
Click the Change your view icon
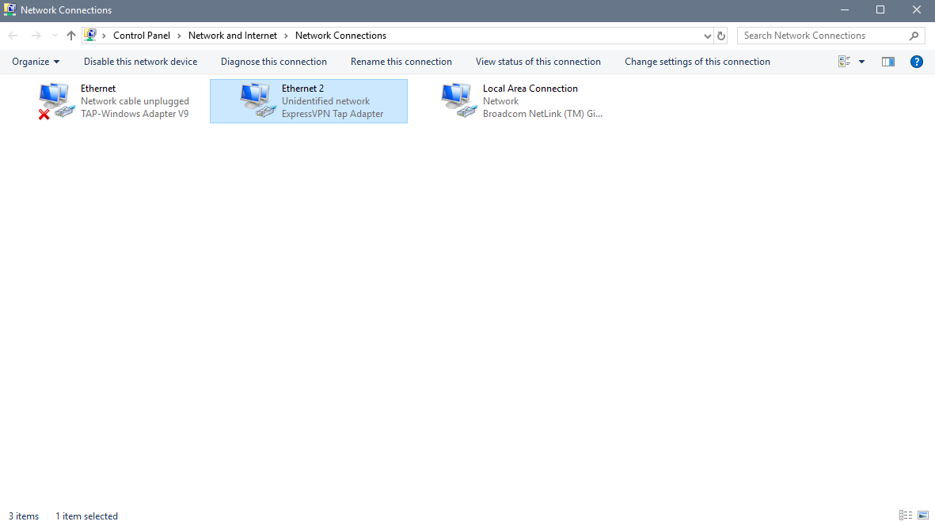tap(845, 62)
